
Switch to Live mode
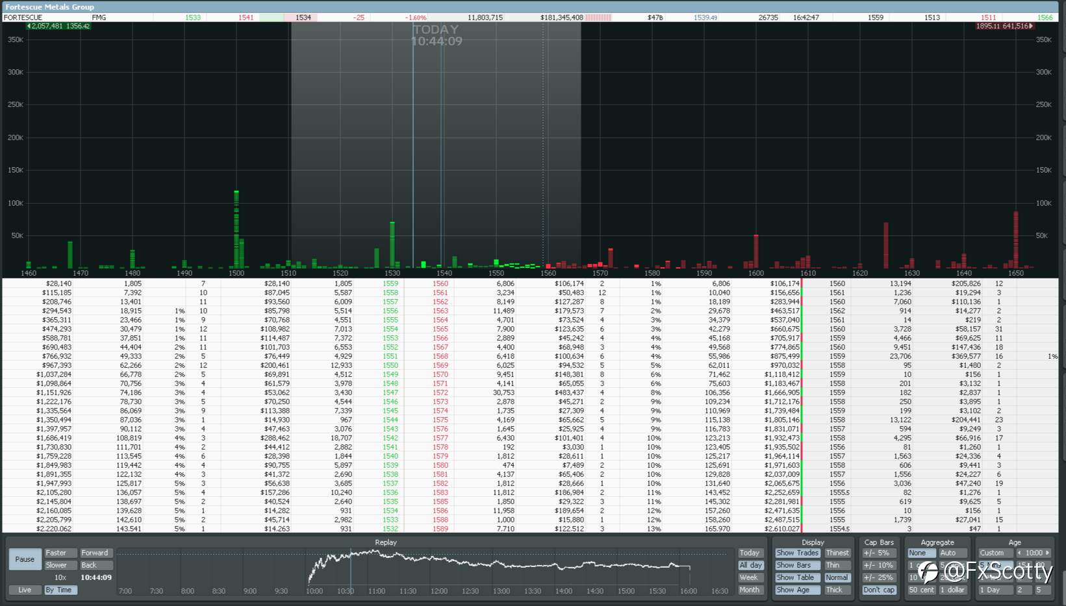click(x=25, y=590)
